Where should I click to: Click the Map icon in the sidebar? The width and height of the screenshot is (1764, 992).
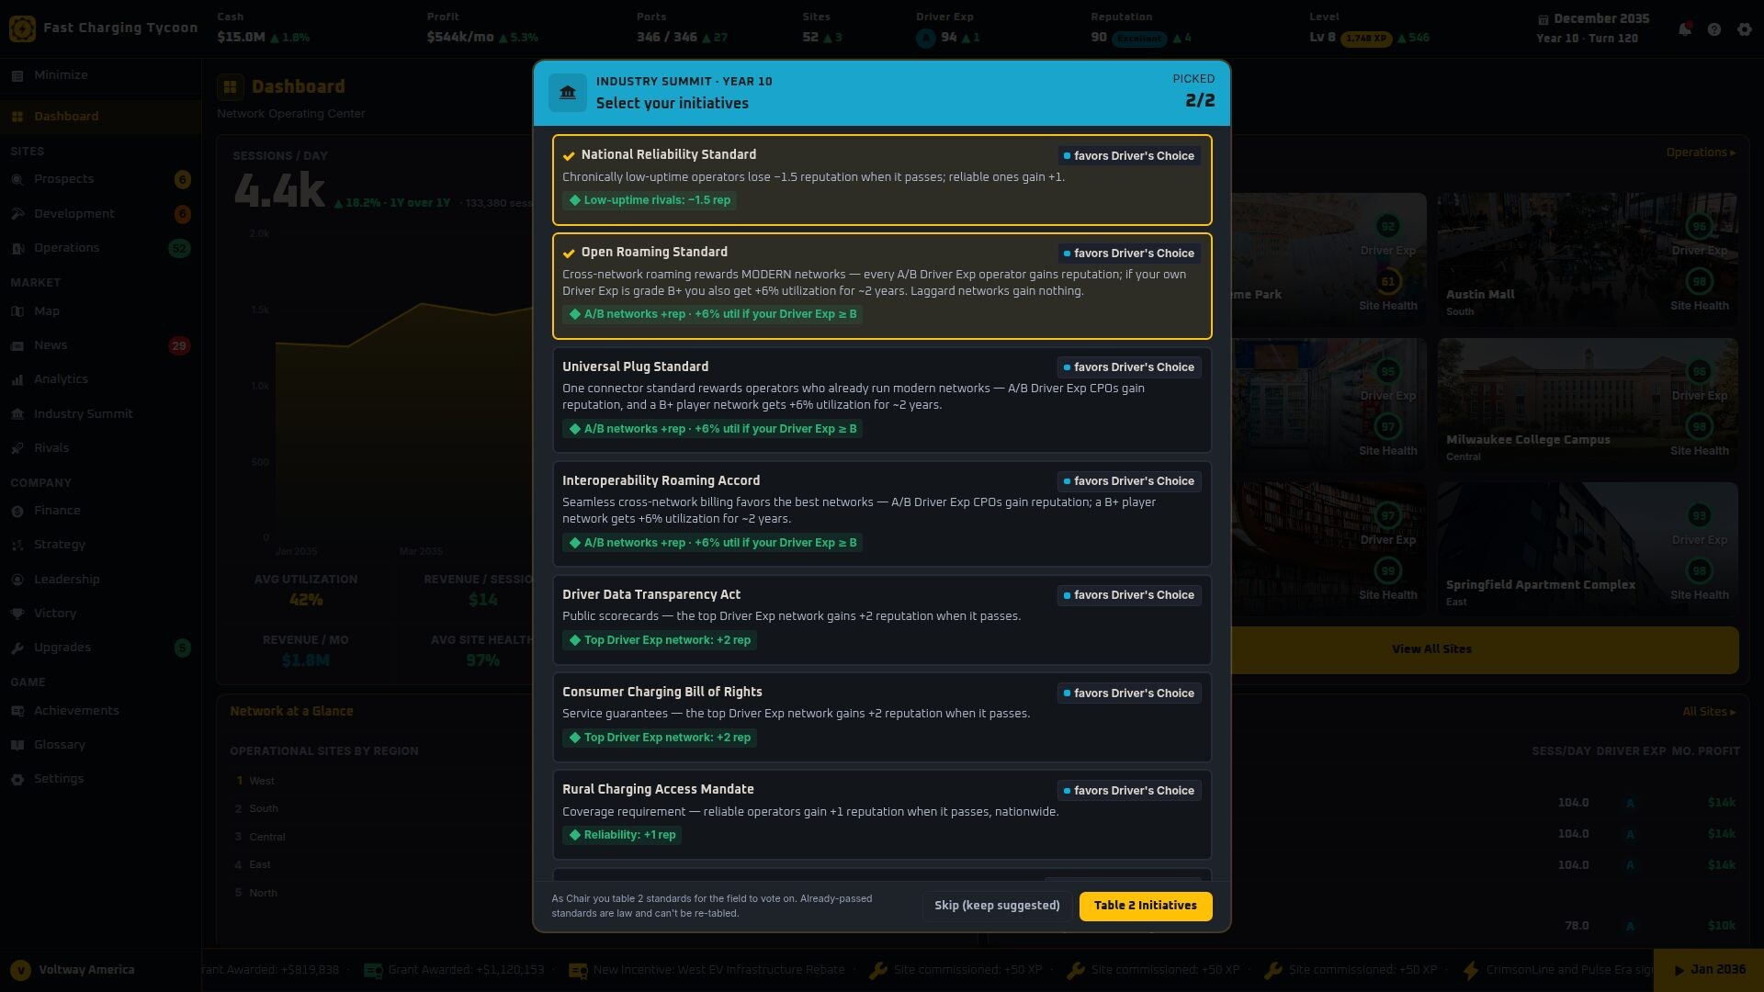17,311
